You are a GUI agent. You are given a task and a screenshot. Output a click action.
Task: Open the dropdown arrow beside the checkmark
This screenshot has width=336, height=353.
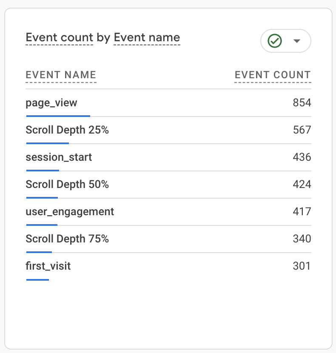[x=297, y=41]
